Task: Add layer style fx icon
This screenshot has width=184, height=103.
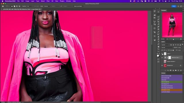Action: (168, 70)
